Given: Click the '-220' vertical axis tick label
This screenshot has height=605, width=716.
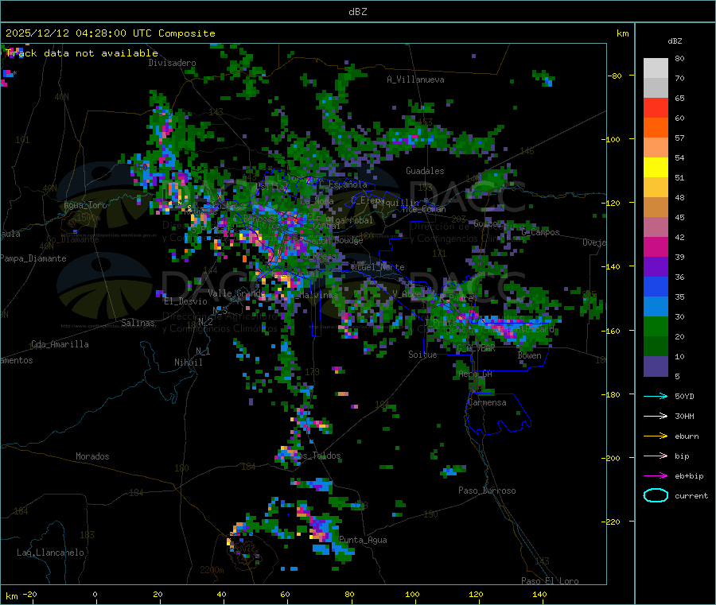Looking at the screenshot, I should [613, 522].
